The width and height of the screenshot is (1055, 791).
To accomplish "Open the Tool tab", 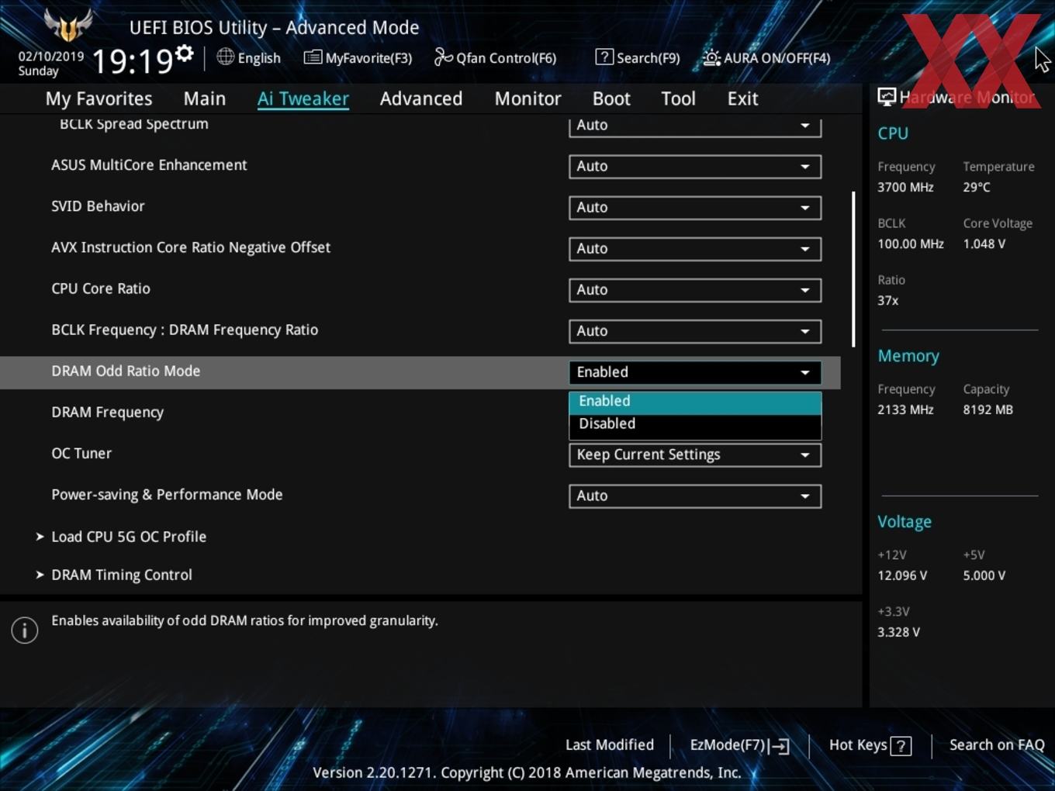I will pyautogui.click(x=678, y=98).
